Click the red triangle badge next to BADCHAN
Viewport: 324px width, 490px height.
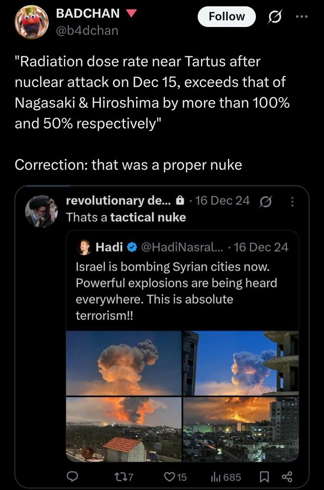point(131,13)
